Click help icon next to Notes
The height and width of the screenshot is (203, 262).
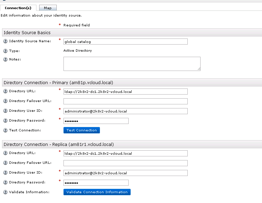pos(5,59)
